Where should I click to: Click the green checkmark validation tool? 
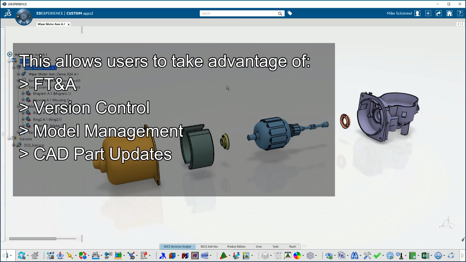(x=377, y=256)
